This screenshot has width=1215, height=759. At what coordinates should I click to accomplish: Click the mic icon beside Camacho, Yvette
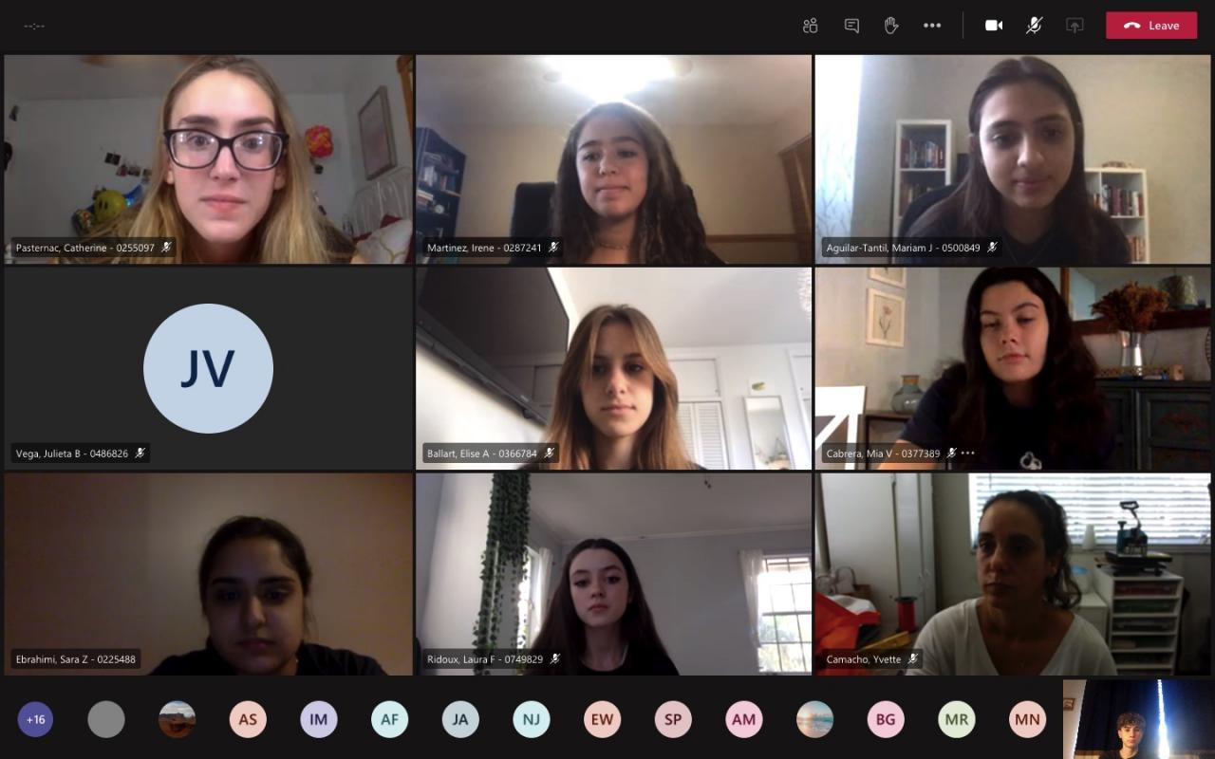pyautogui.click(x=912, y=658)
